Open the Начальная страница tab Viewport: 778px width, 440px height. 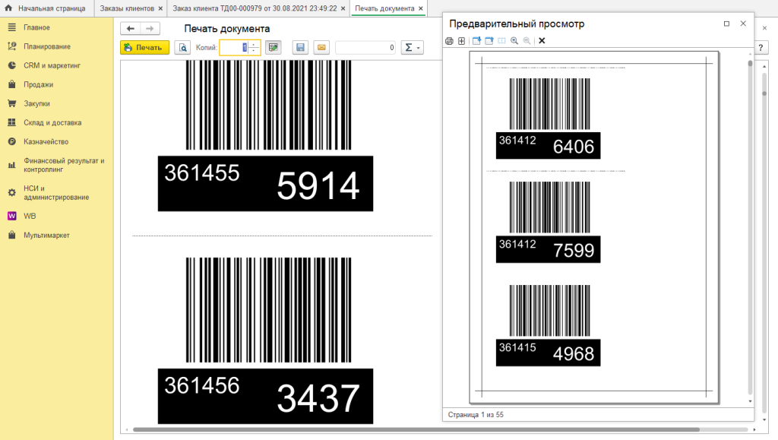click(51, 8)
